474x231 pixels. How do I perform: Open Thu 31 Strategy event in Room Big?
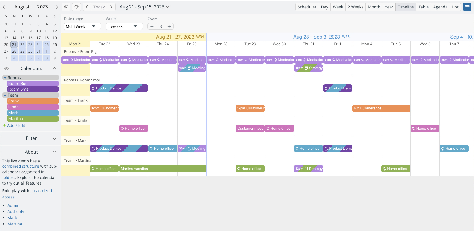point(308,68)
